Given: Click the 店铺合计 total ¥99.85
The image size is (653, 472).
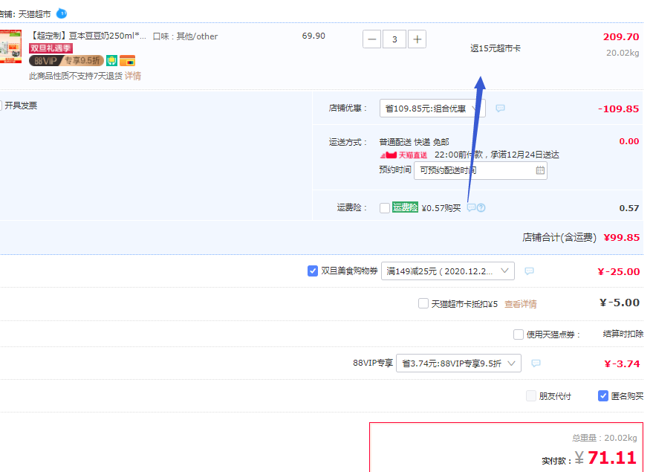Looking at the screenshot, I should point(621,237).
